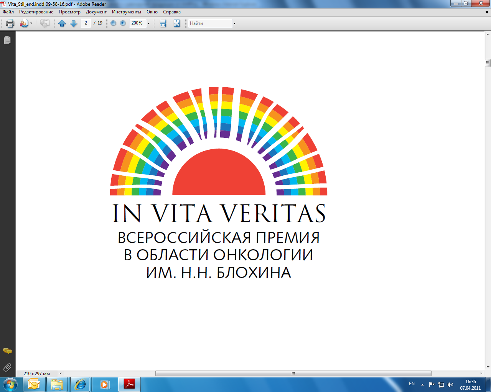Zoom in with the plus icon

(123, 23)
